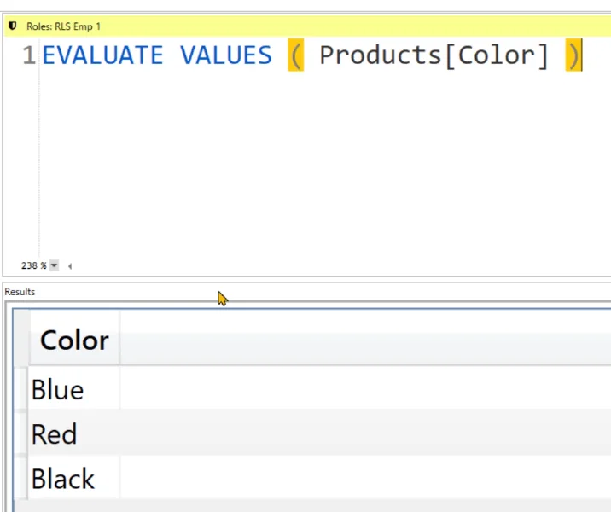This screenshot has width=611, height=512.
Task: Click the shield icon beside Roles
Action: (13, 26)
